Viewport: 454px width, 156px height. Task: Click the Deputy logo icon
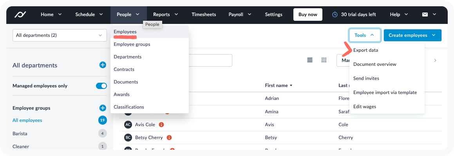(20, 15)
